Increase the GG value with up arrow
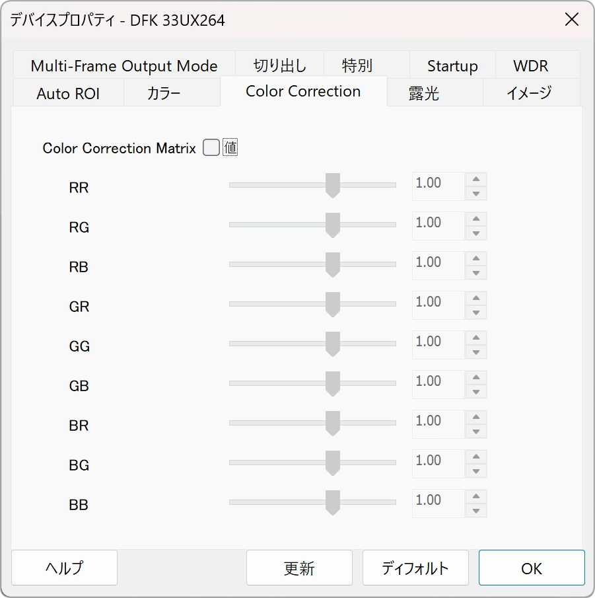Viewport: 595px width, 598px height. [x=475, y=338]
